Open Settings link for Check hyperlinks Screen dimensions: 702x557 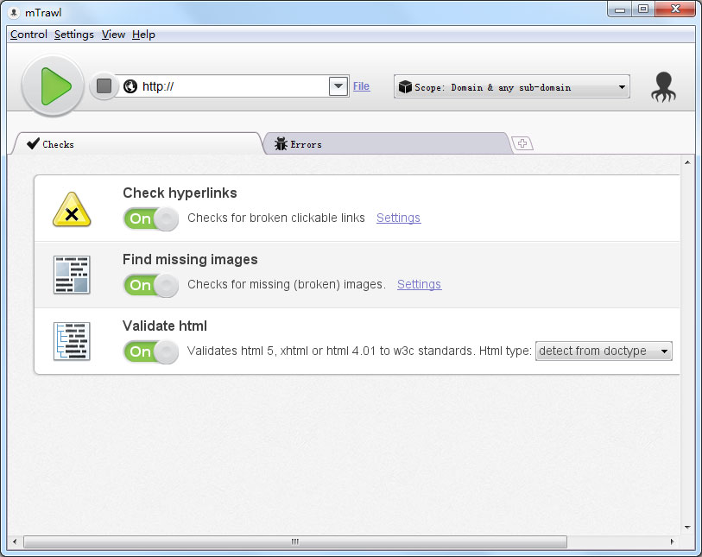(x=398, y=218)
